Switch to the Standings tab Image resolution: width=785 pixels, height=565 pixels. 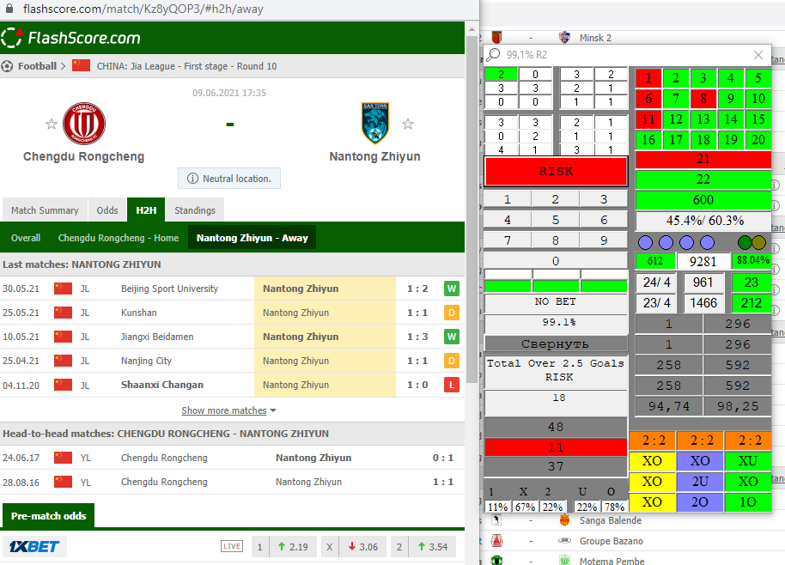(195, 210)
